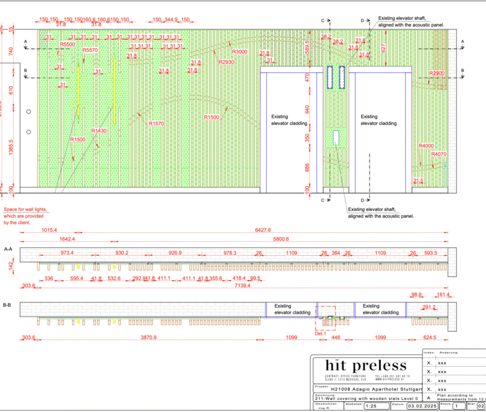486x412 pixels.
Task: Select the 1:25 scale field
Action: [x=374, y=406]
